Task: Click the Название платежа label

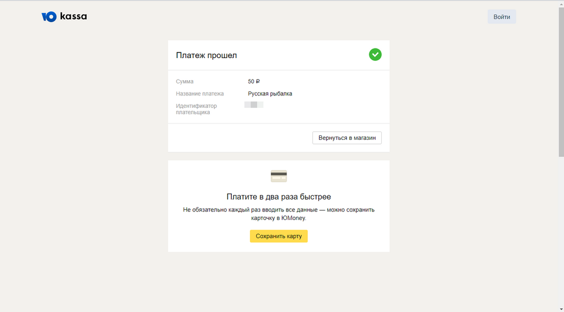Action: pos(200,94)
